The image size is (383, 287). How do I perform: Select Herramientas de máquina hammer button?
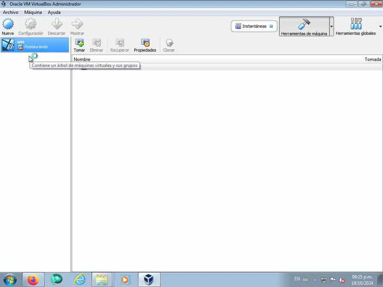click(304, 27)
